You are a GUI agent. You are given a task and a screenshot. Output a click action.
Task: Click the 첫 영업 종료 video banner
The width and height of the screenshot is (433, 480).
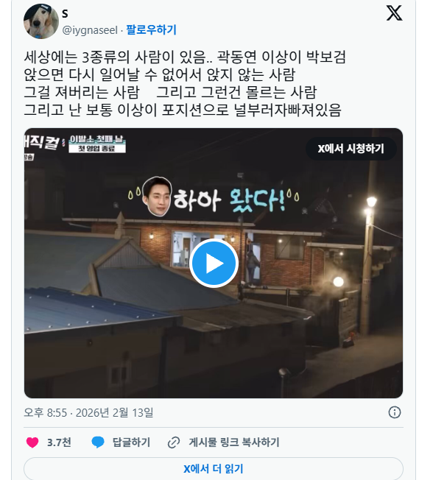[x=97, y=149]
